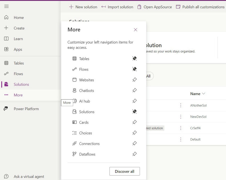Click New solution in the command bar
The width and height of the screenshot is (226, 180).
[83, 7]
